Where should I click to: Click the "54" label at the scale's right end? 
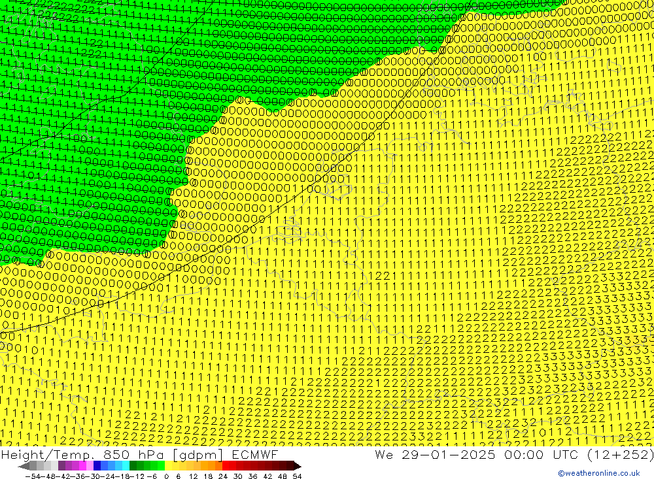pyautogui.click(x=297, y=476)
